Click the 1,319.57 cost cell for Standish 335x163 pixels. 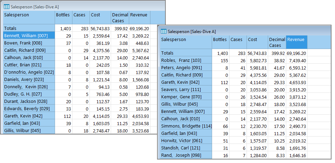pyautogui.click(x=257, y=148)
